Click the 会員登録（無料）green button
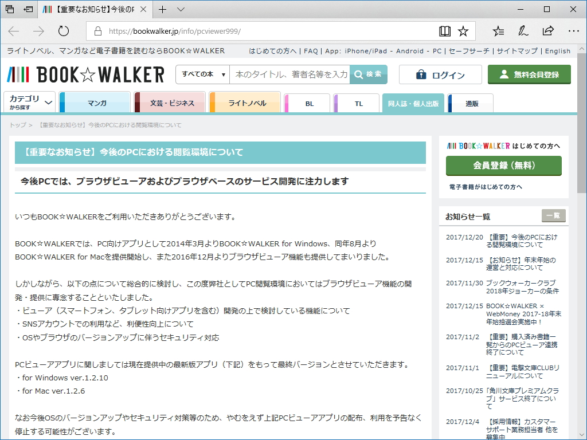This screenshot has width=587, height=440. pyautogui.click(x=503, y=166)
